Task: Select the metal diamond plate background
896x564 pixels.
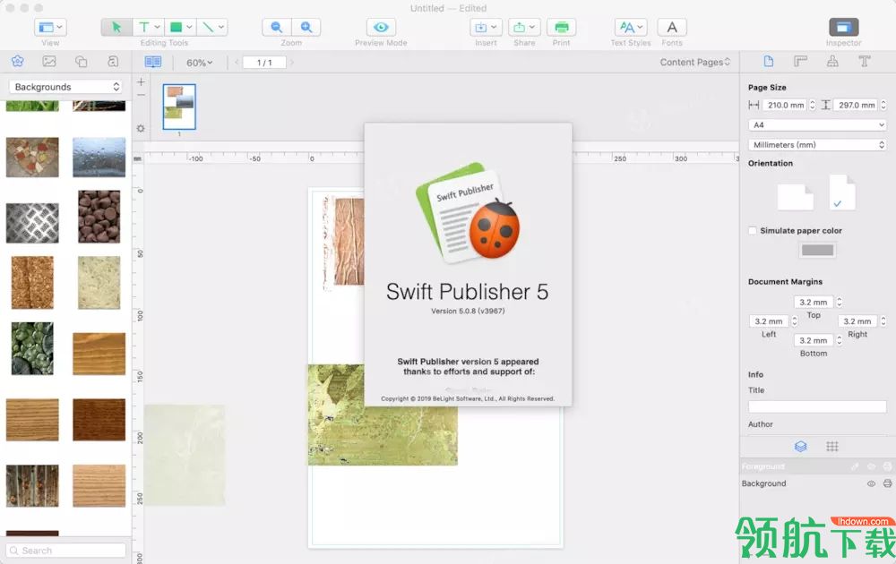Action: point(32,223)
